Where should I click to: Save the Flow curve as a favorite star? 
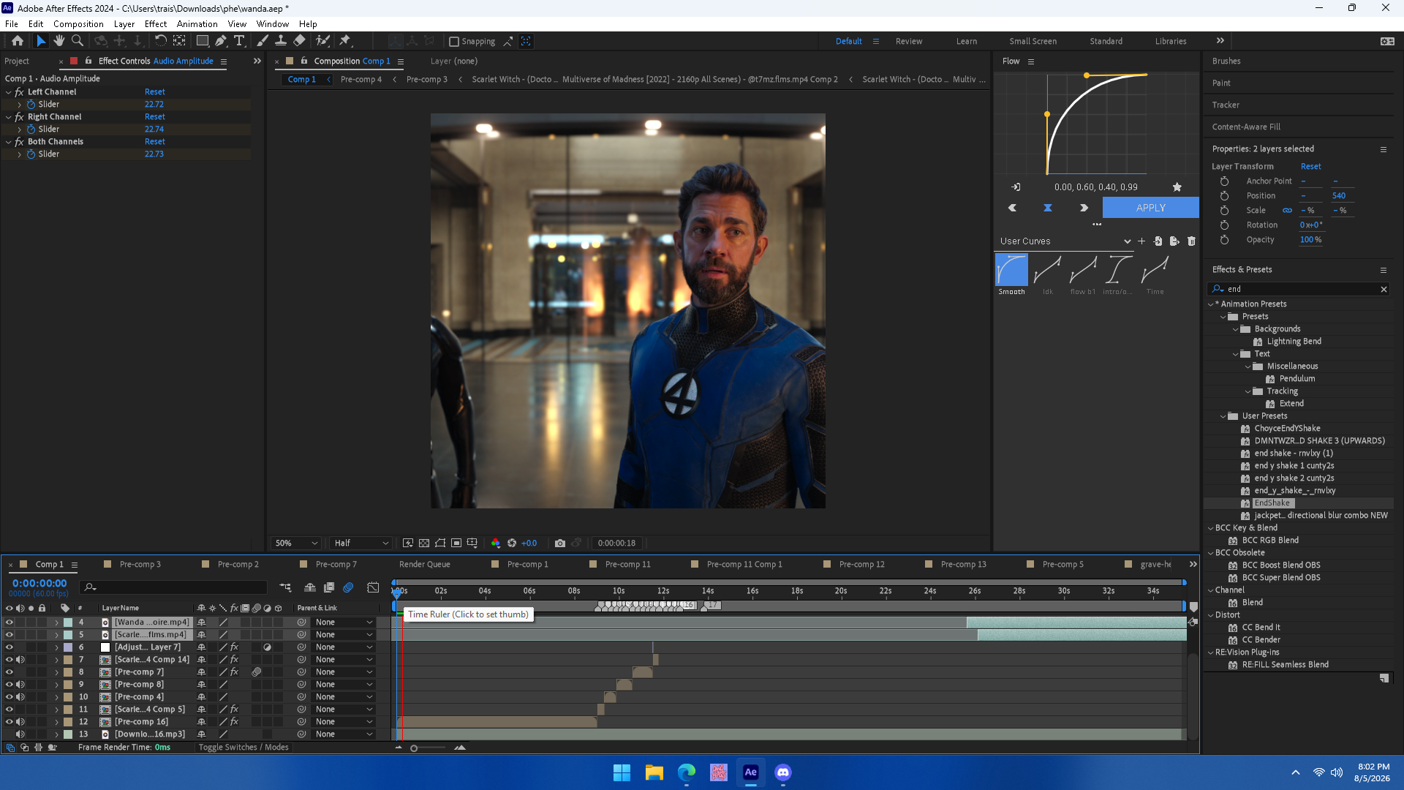point(1177,187)
